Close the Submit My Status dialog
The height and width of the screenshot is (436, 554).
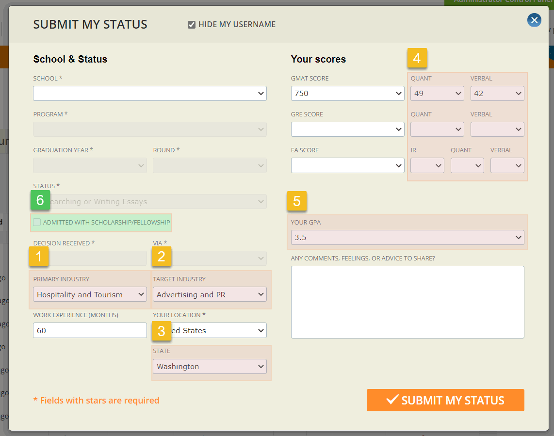[x=534, y=20]
